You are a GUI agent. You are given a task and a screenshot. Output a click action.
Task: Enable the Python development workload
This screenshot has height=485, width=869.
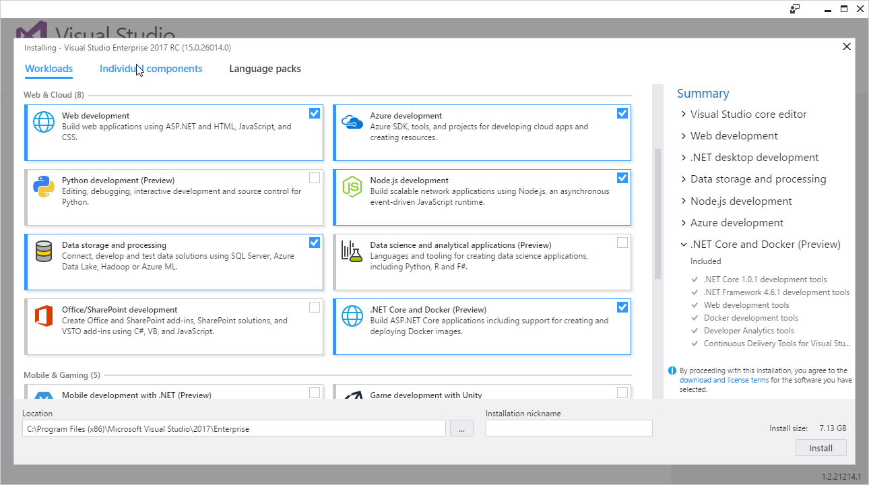314,178
